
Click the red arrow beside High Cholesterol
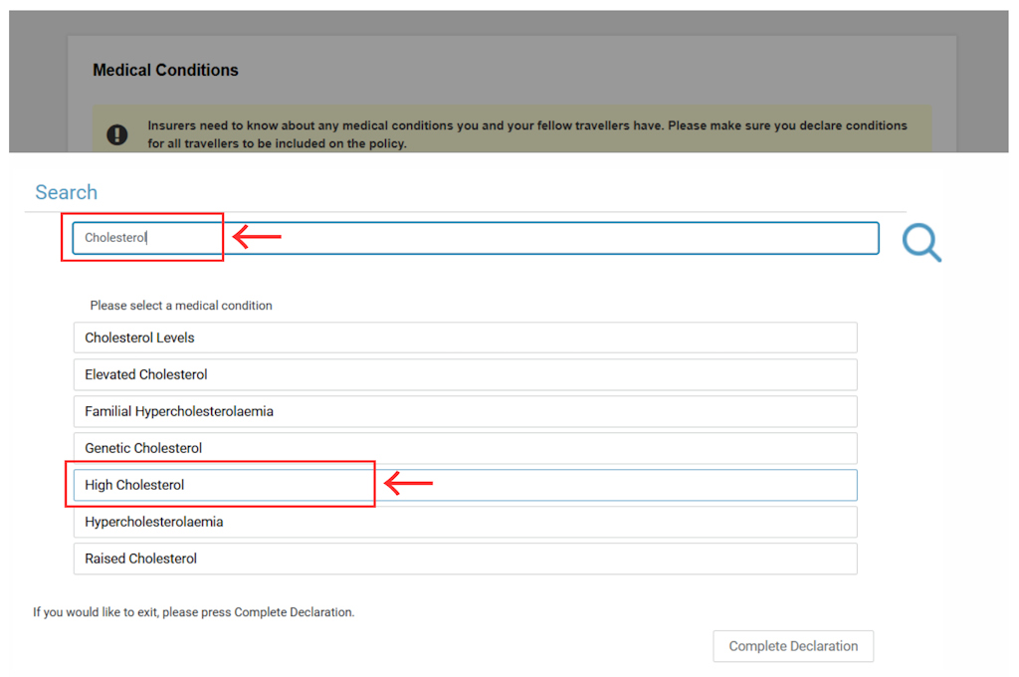click(x=408, y=483)
